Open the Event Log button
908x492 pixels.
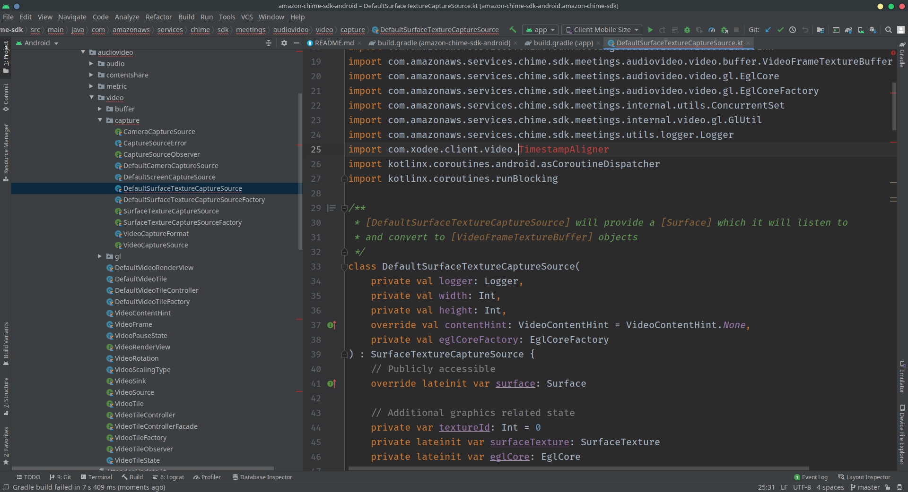click(811, 477)
